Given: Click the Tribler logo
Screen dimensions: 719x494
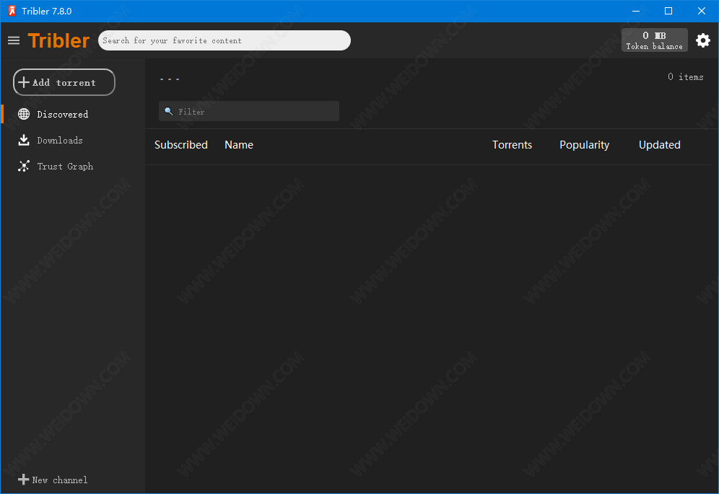Looking at the screenshot, I should 58,41.
